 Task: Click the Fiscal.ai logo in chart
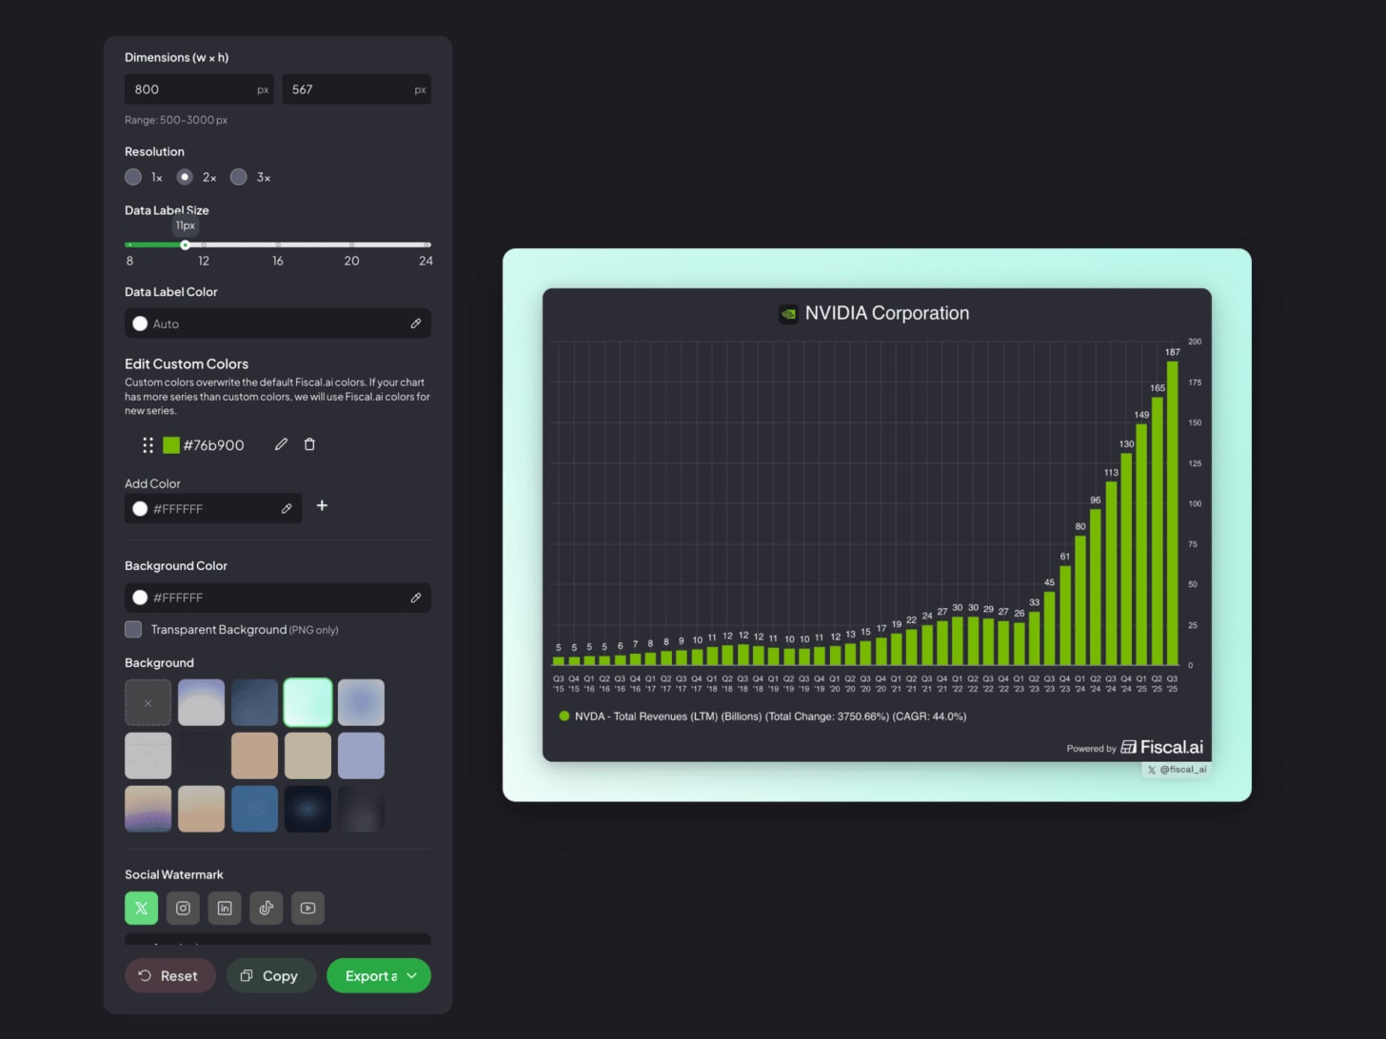(x=1161, y=747)
